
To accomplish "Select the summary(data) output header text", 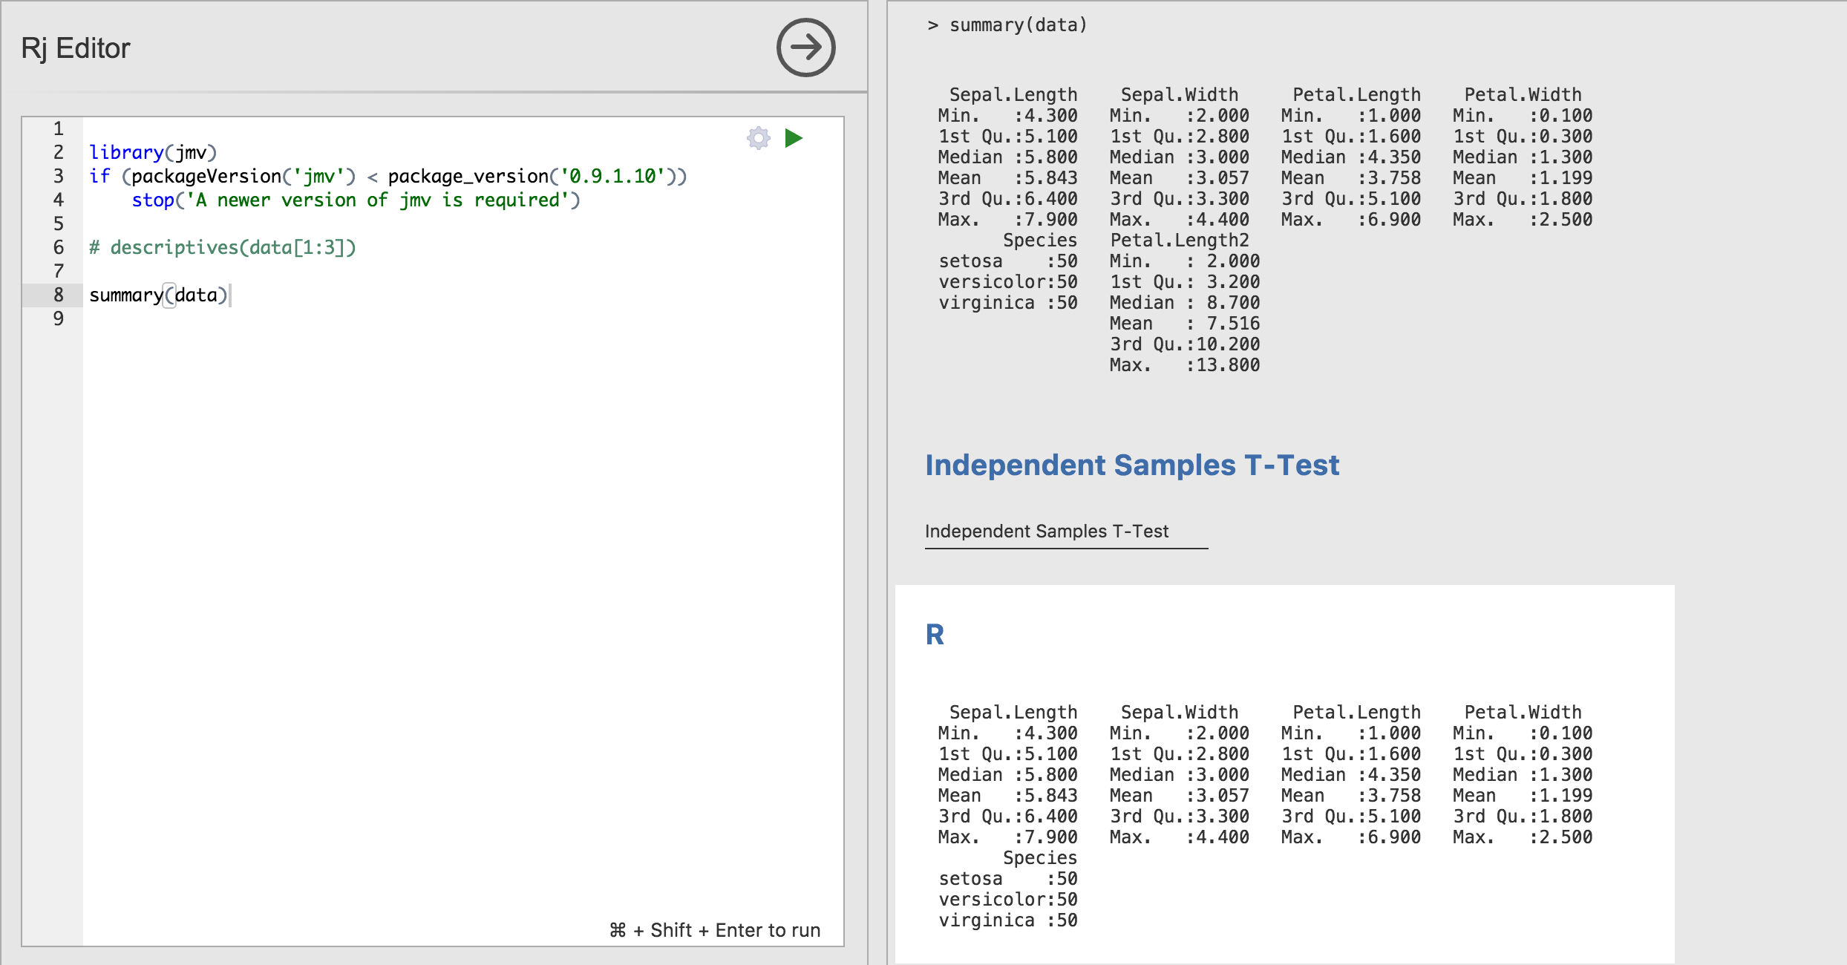I will [x=1005, y=24].
